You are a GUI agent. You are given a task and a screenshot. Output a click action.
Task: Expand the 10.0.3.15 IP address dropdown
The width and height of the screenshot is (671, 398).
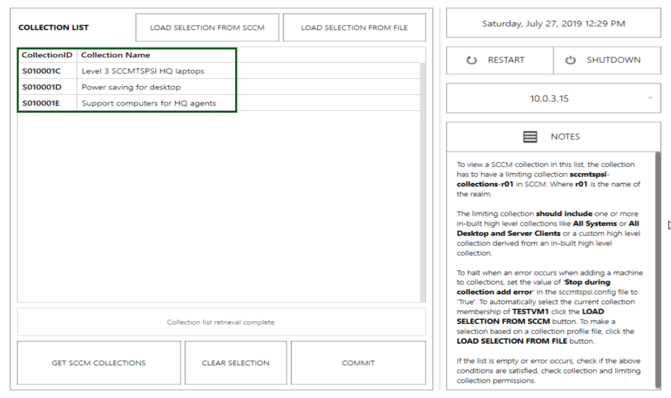pos(649,98)
